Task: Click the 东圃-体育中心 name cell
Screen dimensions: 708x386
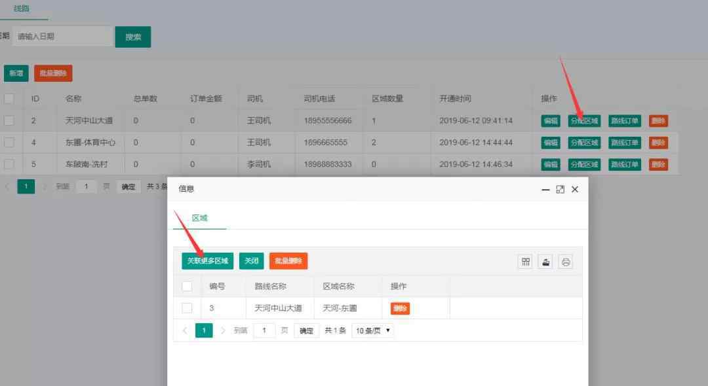Action: [x=90, y=143]
